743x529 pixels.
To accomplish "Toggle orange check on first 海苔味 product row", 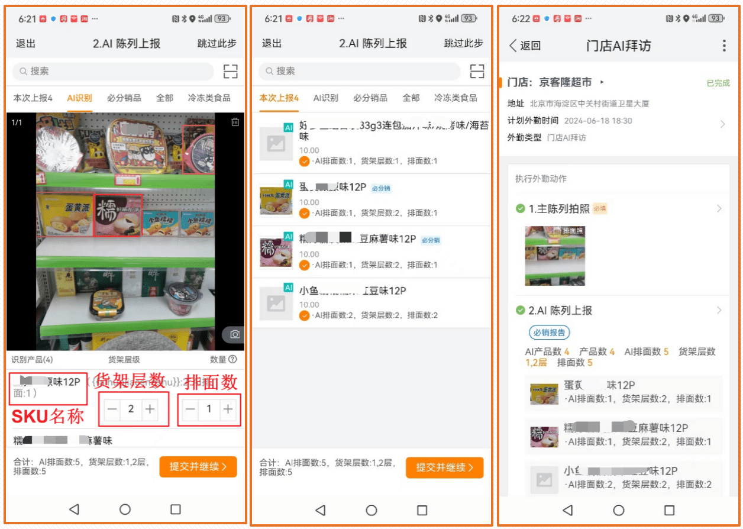I will point(305,162).
